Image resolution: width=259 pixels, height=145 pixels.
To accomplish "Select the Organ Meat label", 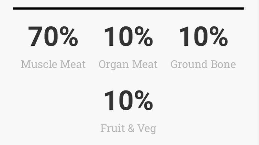I will click(x=128, y=65).
